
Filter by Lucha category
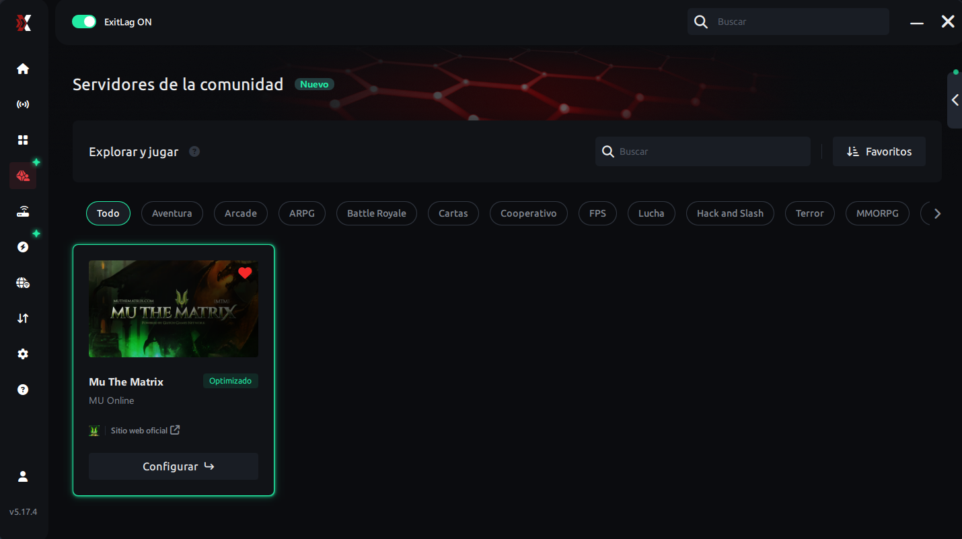coord(651,213)
